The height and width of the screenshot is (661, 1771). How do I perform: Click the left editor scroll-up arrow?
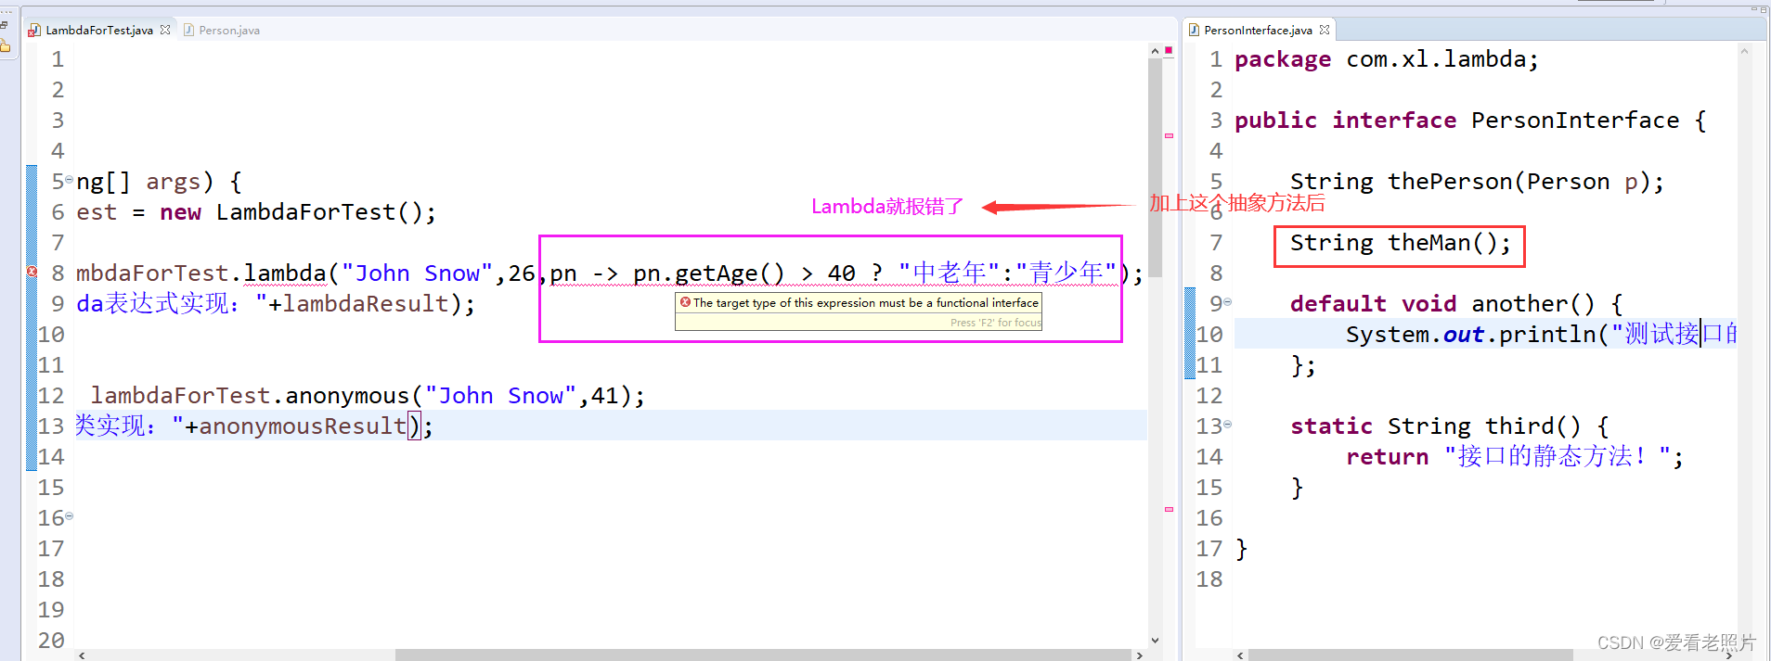tap(1155, 51)
